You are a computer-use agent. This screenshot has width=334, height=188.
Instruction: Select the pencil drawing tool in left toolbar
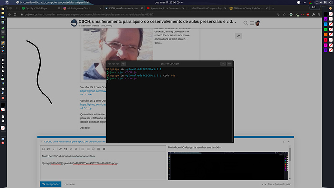click(x=3, y=43)
